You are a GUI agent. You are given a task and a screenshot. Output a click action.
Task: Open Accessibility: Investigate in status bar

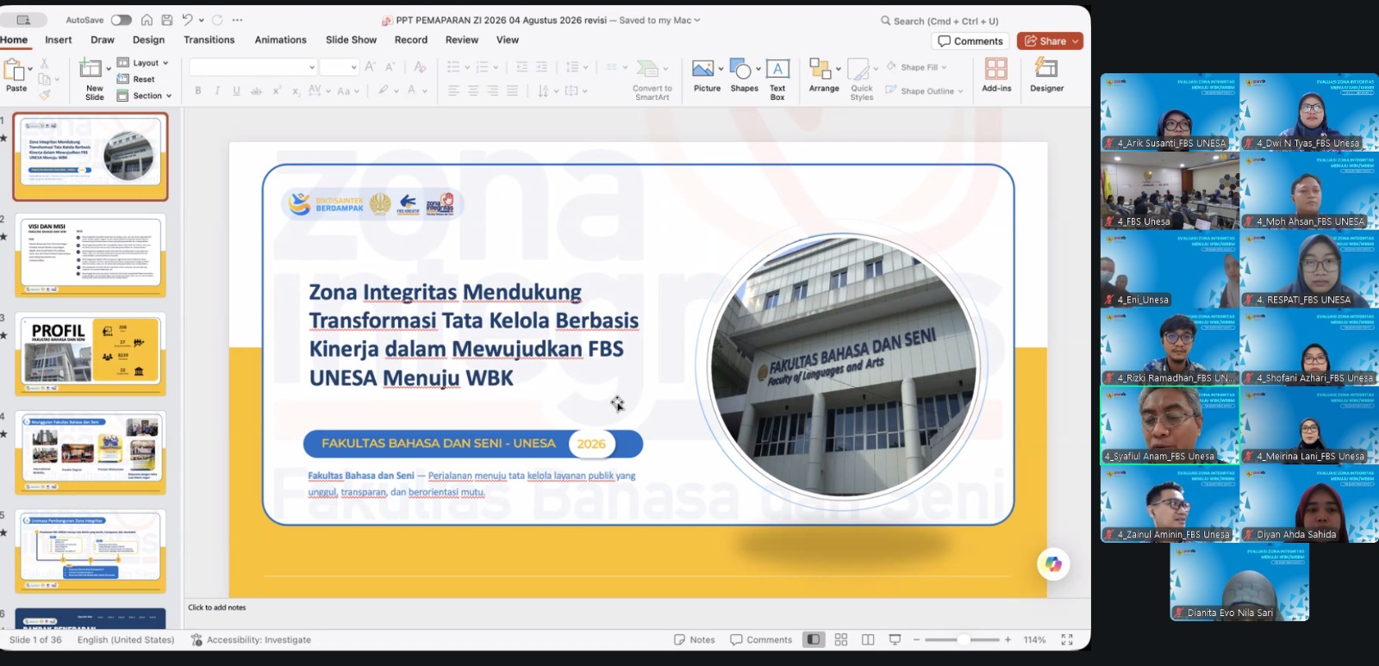(x=251, y=639)
